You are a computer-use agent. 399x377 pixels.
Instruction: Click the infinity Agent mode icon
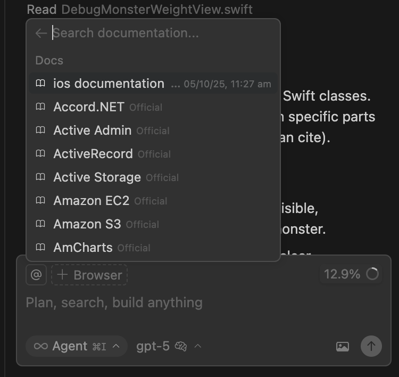(x=41, y=346)
